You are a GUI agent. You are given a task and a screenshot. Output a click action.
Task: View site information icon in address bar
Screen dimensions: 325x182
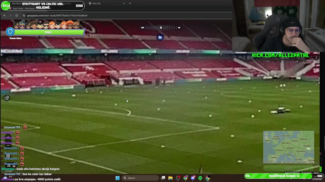[x=24, y=15]
